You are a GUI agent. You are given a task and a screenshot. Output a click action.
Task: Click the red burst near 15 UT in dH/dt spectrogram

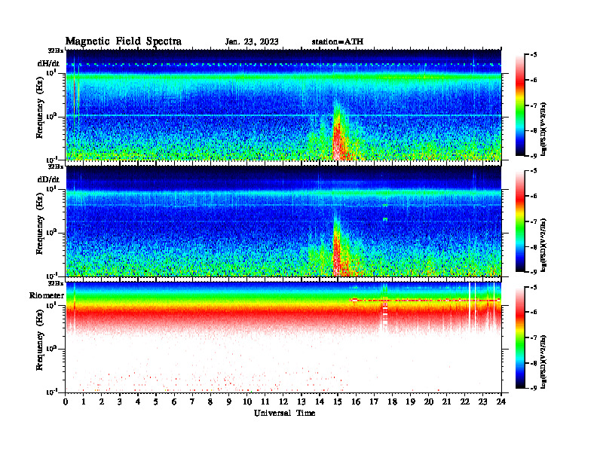(x=339, y=139)
